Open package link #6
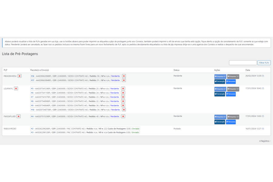The height and width of the screenshot is (182, 273). pyautogui.click(x=32, y=93)
